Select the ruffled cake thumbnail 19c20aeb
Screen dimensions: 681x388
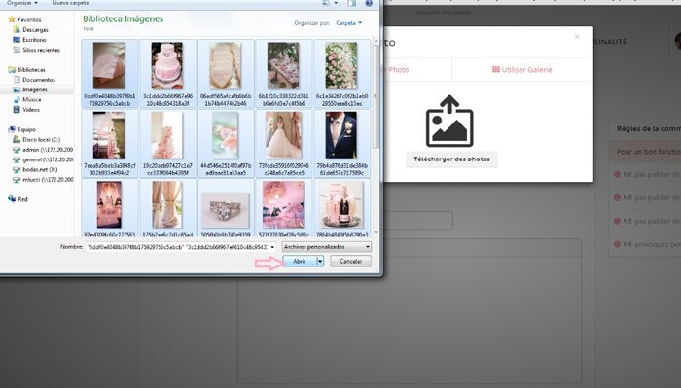click(167, 135)
